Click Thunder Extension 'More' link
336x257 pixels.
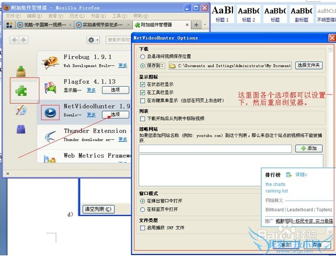click(x=123, y=139)
